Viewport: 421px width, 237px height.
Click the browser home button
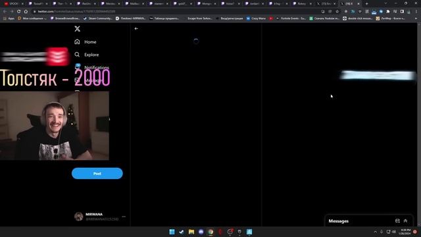[26, 12]
